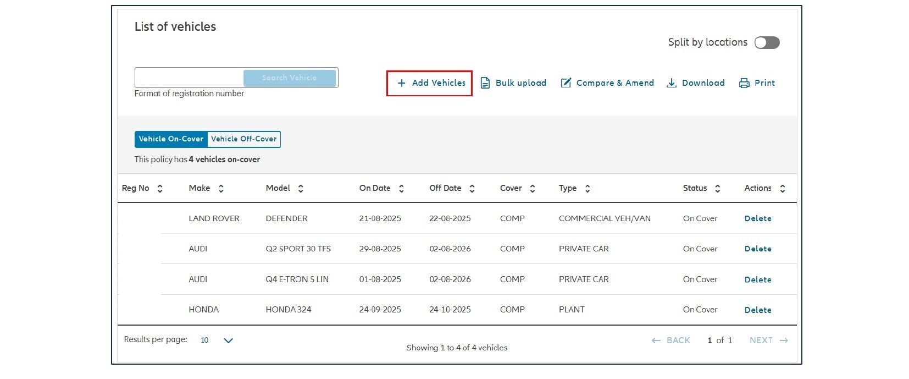Image resolution: width=909 pixels, height=379 pixels.
Task: Sort table by Status column
Action: [718, 189]
